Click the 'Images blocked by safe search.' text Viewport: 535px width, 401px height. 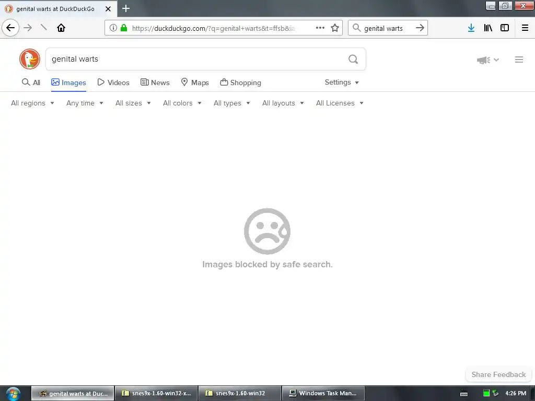pos(267,264)
